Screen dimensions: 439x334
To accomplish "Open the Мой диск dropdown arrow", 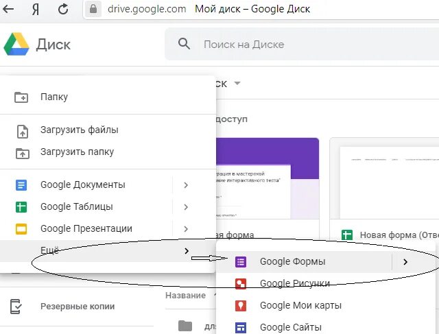I will tap(237, 84).
